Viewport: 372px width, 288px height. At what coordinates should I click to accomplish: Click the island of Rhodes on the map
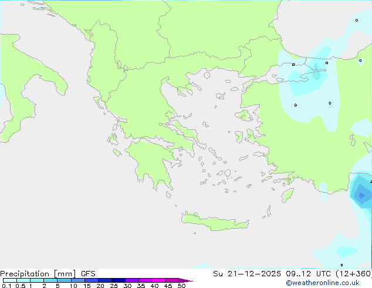coord(288,195)
